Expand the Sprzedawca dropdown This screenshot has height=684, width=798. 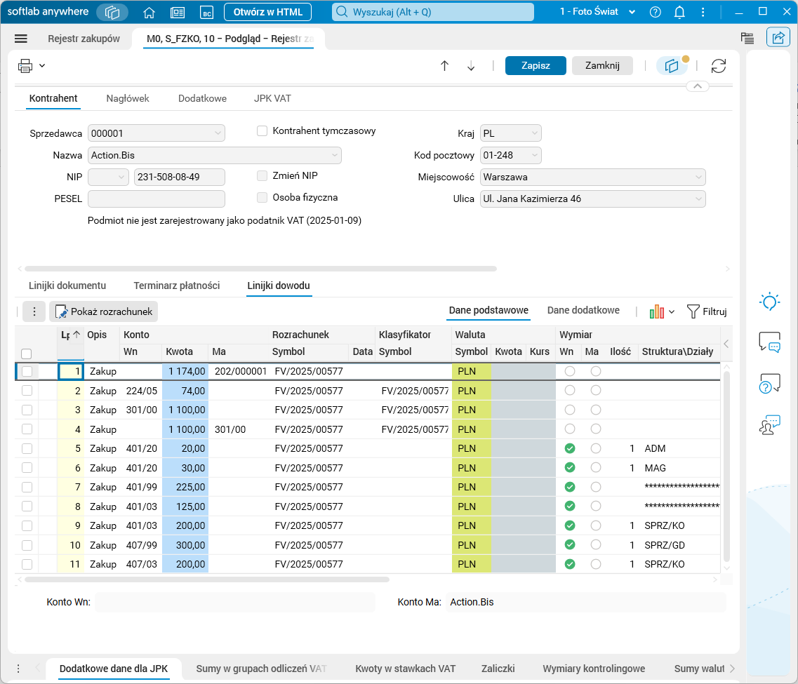216,133
